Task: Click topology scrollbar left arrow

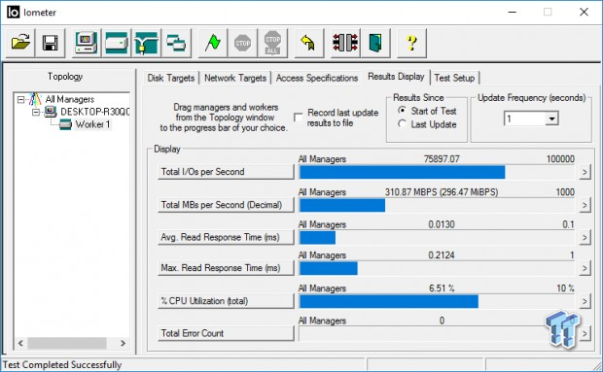Action: [x=20, y=343]
